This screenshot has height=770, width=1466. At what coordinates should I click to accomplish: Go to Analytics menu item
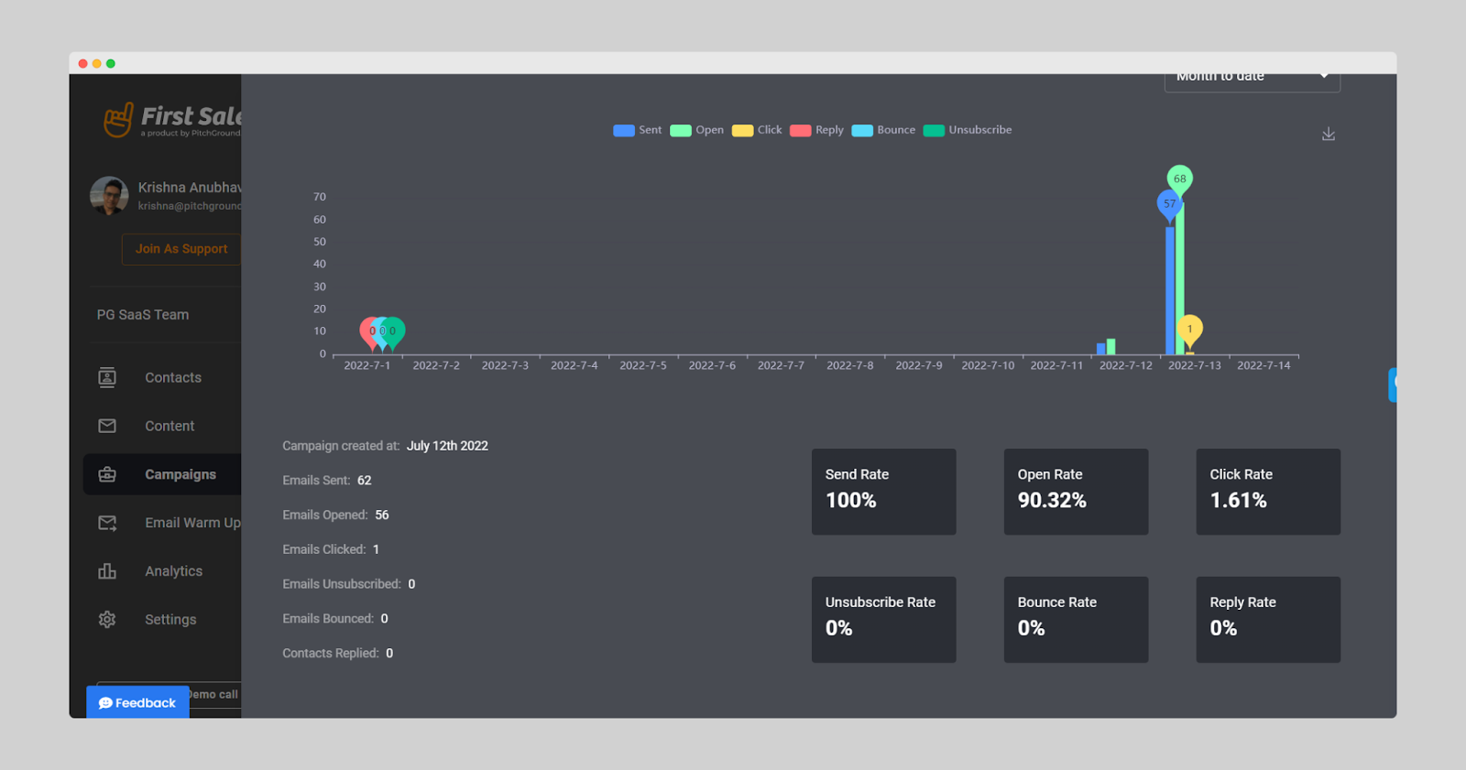tap(173, 571)
